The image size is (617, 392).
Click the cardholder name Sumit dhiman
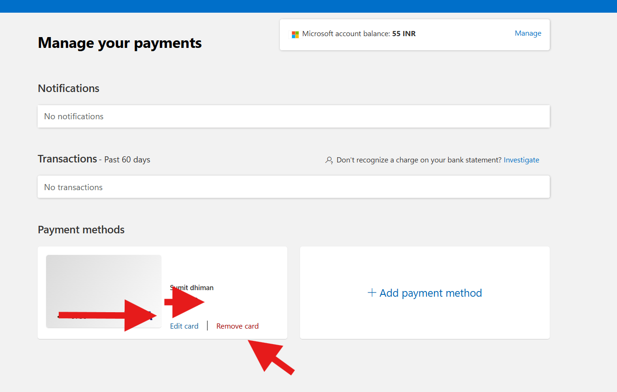pos(192,288)
